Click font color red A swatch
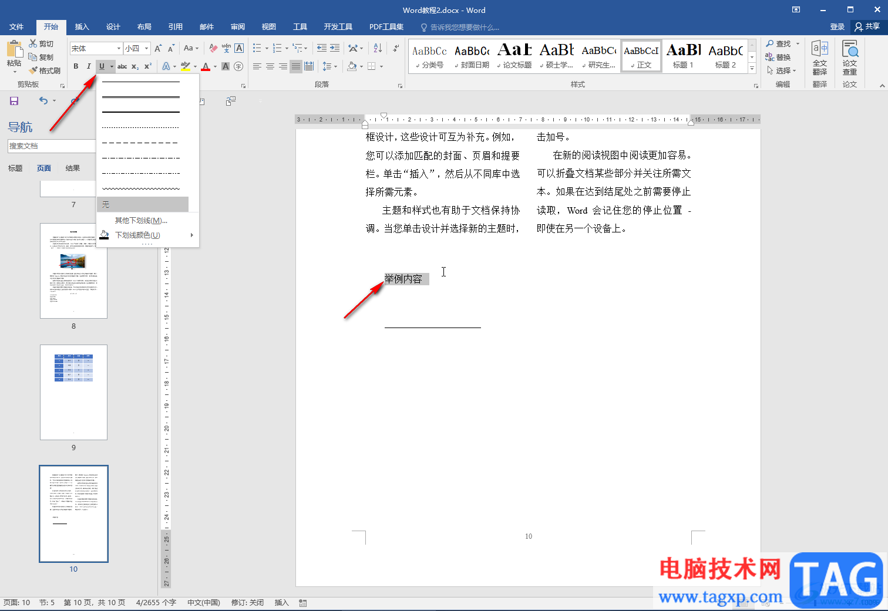The width and height of the screenshot is (888, 611). (206, 66)
